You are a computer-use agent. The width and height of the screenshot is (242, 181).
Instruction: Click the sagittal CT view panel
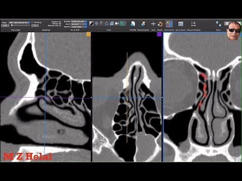point(45,97)
